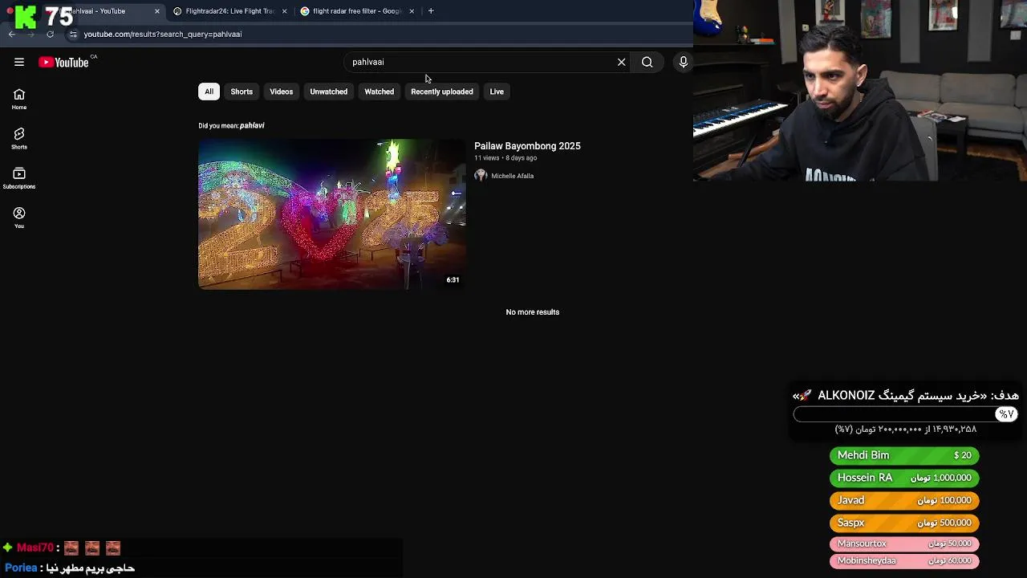Viewport: 1027px width, 578px height.
Task: Open the YouTube hamburger guide menu
Action: [x=19, y=62]
